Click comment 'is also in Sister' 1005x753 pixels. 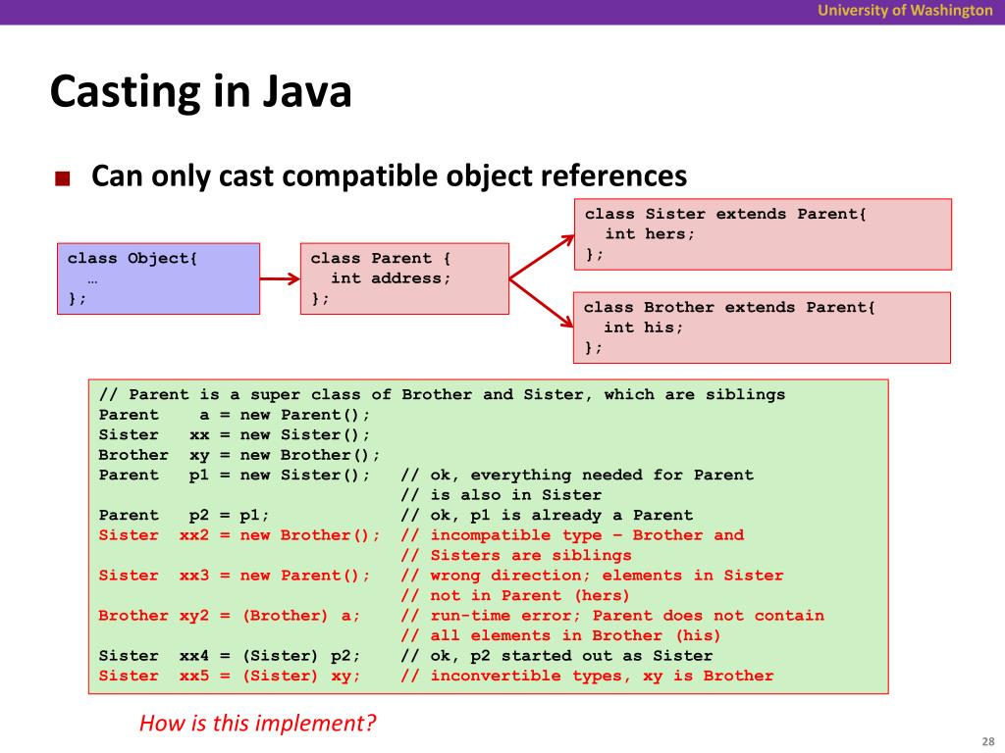pos(502,495)
